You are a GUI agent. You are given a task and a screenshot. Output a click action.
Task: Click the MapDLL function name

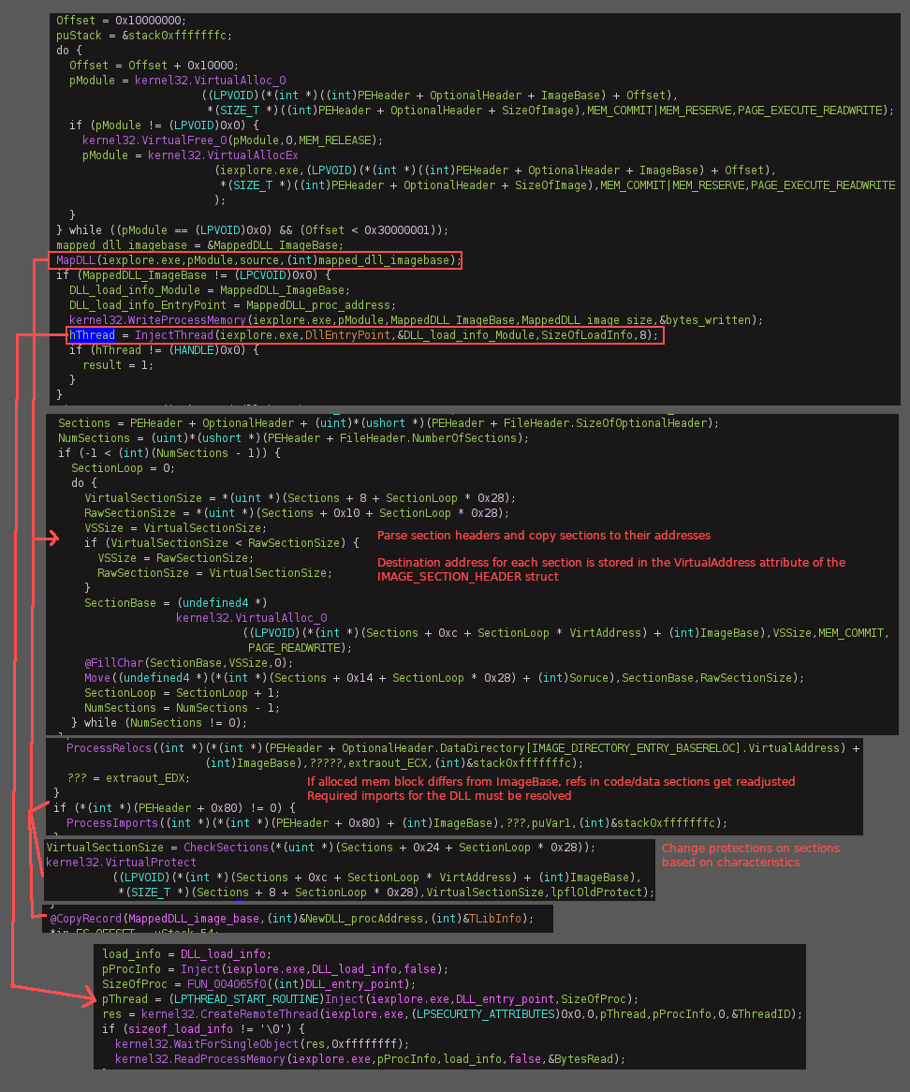[76, 259]
